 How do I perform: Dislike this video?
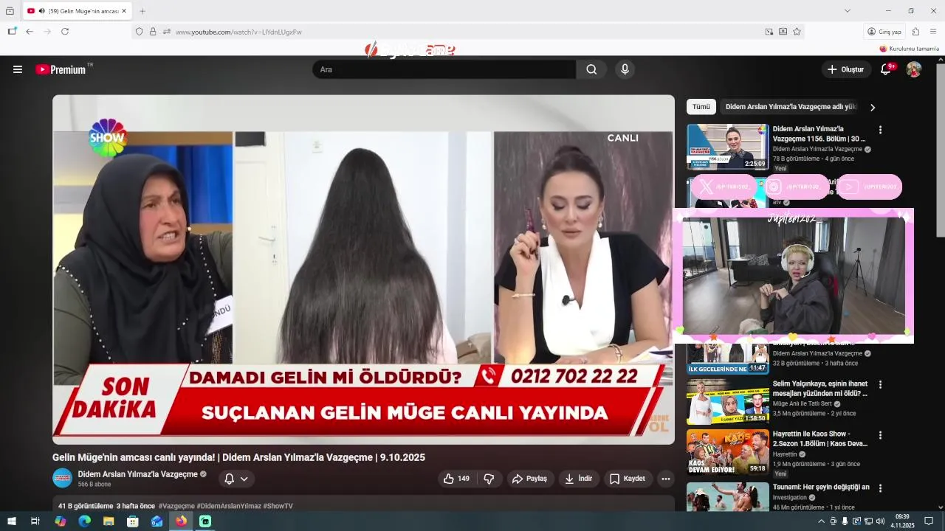pos(489,479)
